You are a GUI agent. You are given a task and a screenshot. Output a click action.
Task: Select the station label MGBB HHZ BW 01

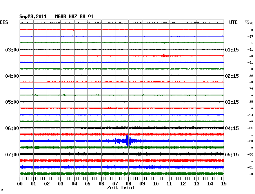click(x=74, y=16)
